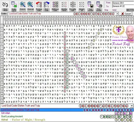Open the Codes combo box dropdown arrow
The height and width of the screenshot is (122, 134).
117,14
